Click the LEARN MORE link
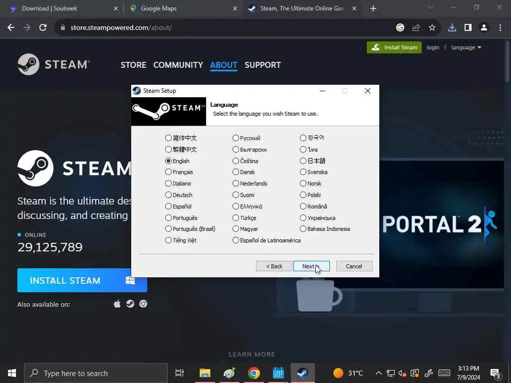The height and width of the screenshot is (383, 511). (x=252, y=355)
